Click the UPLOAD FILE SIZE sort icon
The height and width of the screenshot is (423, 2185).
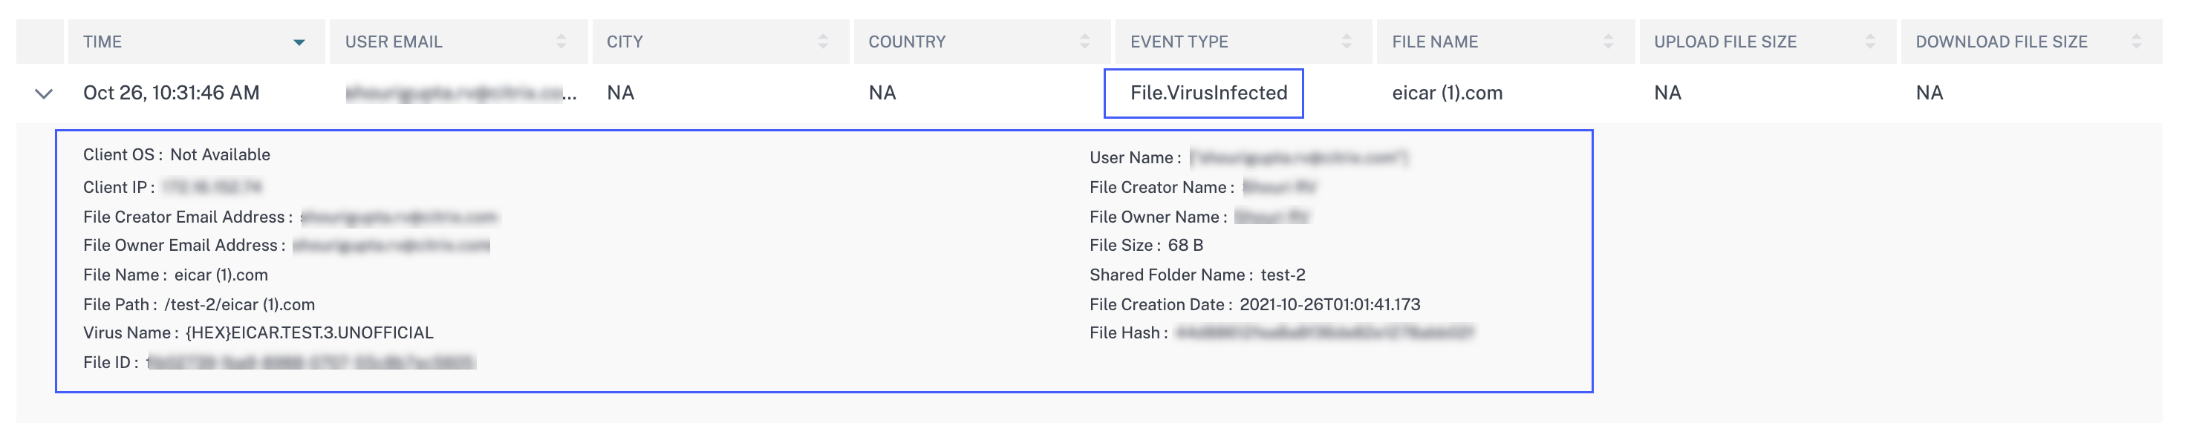point(1869,42)
